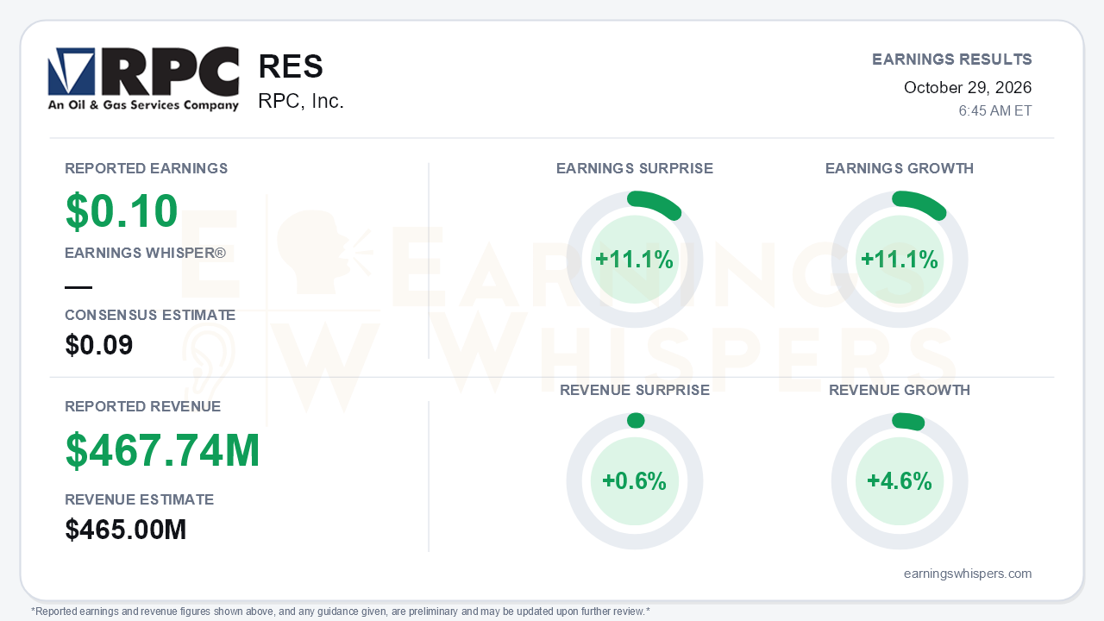Select the RES ticker symbol
The image size is (1104, 621).
coord(291,66)
